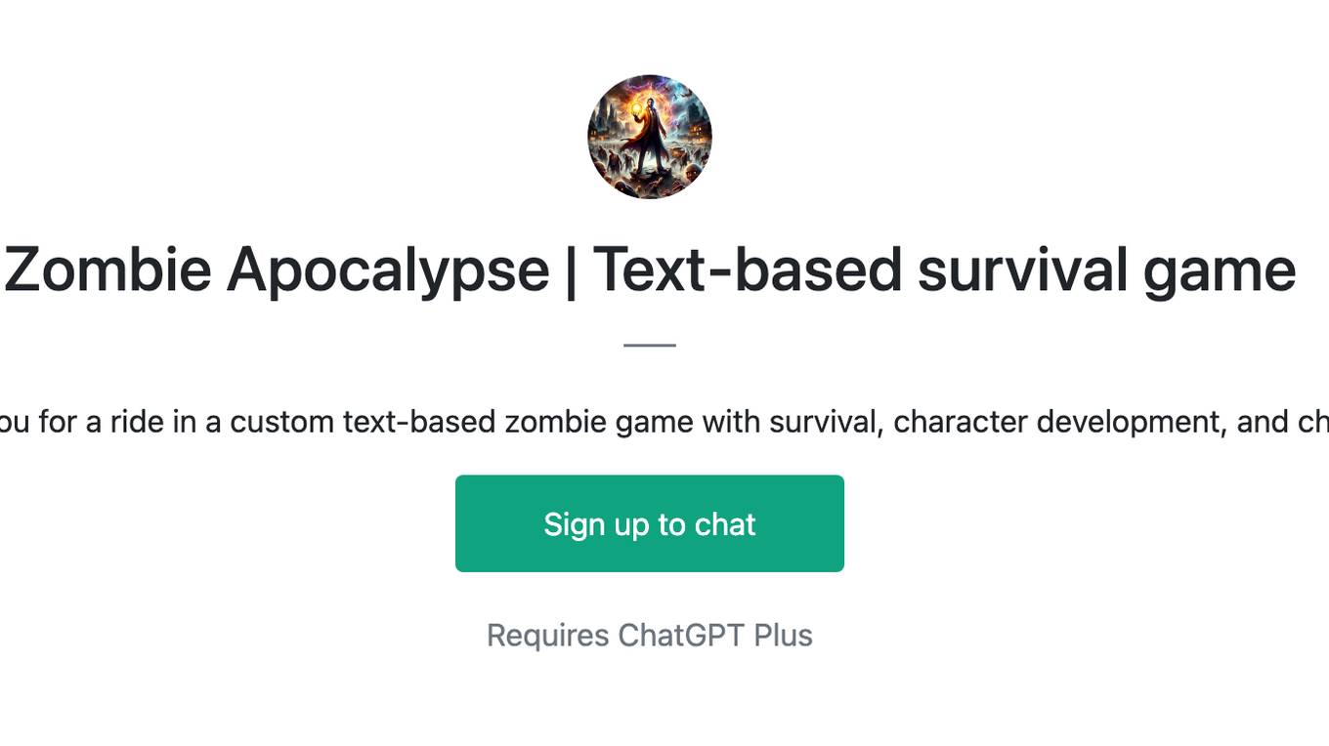Click the Sign up to chat button

click(650, 523)
